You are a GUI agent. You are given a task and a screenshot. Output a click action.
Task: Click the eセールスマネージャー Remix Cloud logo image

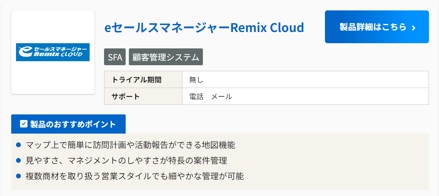coord(53,52)
